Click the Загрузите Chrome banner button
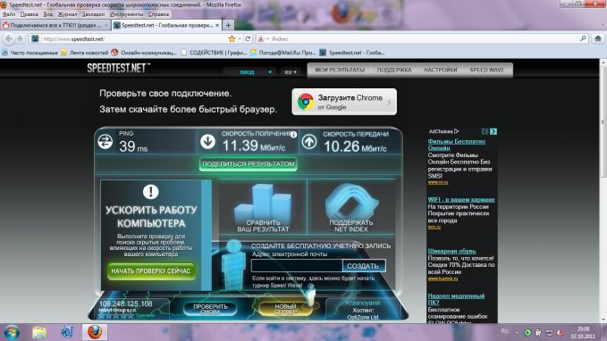This screenshot has height=341, width=607. (x=344, y=102)
